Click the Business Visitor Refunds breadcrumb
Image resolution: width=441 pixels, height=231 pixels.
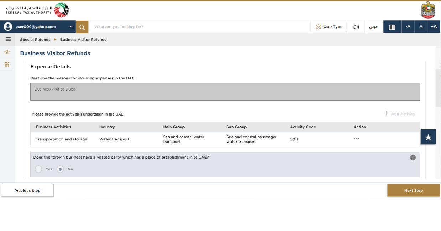(x=83, y=40)
